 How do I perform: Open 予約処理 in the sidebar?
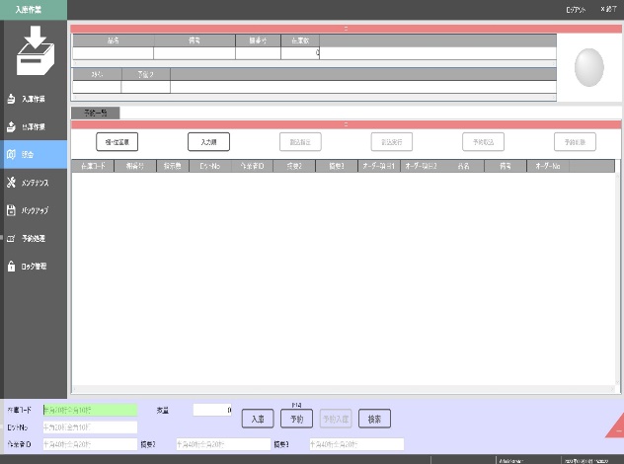[x=34, y=238]
